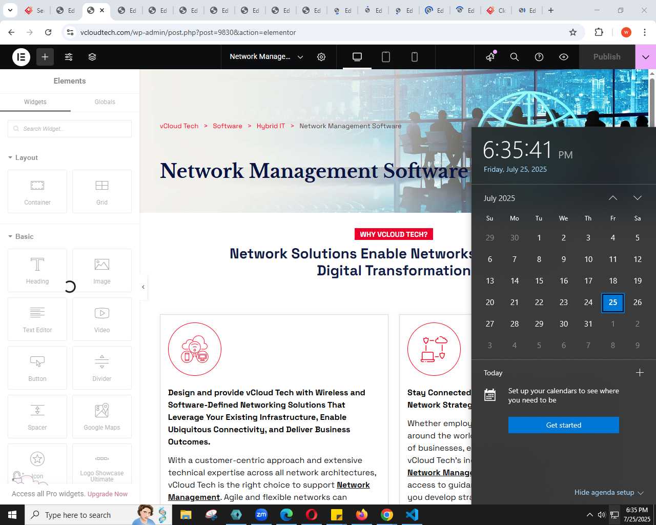Click the Publish button

click(x=607, y=57)
